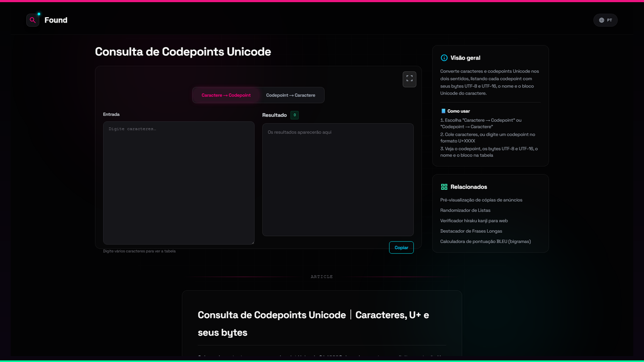Screen dimensions: 644x362
Task: Click the hint 'Digite vários caracteres para ver a tabela'
Action: (139, 251)
